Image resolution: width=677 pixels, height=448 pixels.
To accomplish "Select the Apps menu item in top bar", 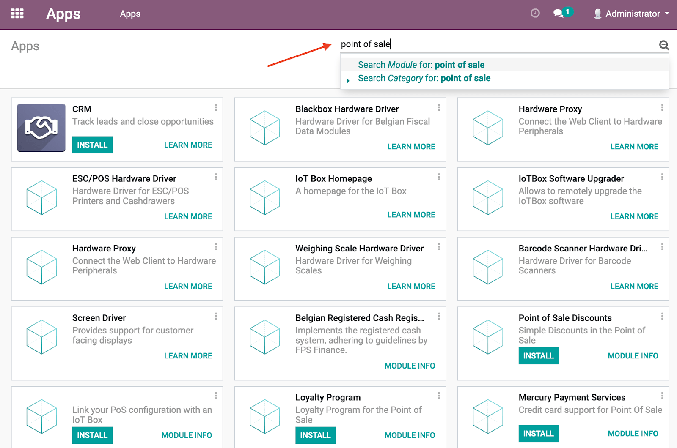I will (x=130, y=14).
